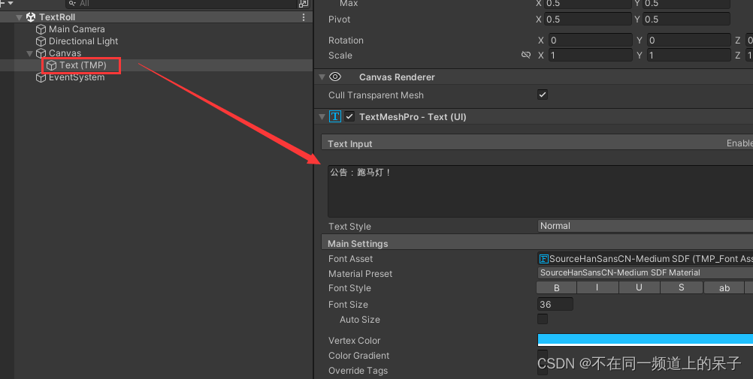Viewport: 753px width, 379px height.
Task: Open the Material Preset dropdown
Action: [x=645, y=273]
